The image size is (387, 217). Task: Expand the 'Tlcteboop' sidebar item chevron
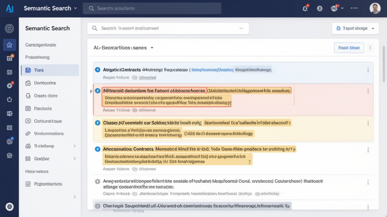click(x=74, y=146)
